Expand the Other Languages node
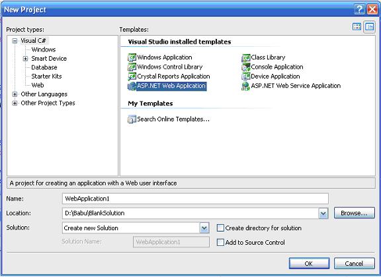Image resolution: width=381 pixels, height=277 pixels. pyautogui.click(x=15, y=94)
